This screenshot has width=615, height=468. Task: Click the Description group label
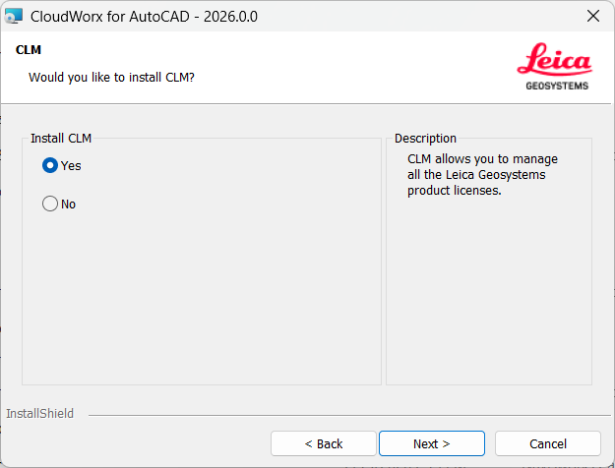(425, 139)
